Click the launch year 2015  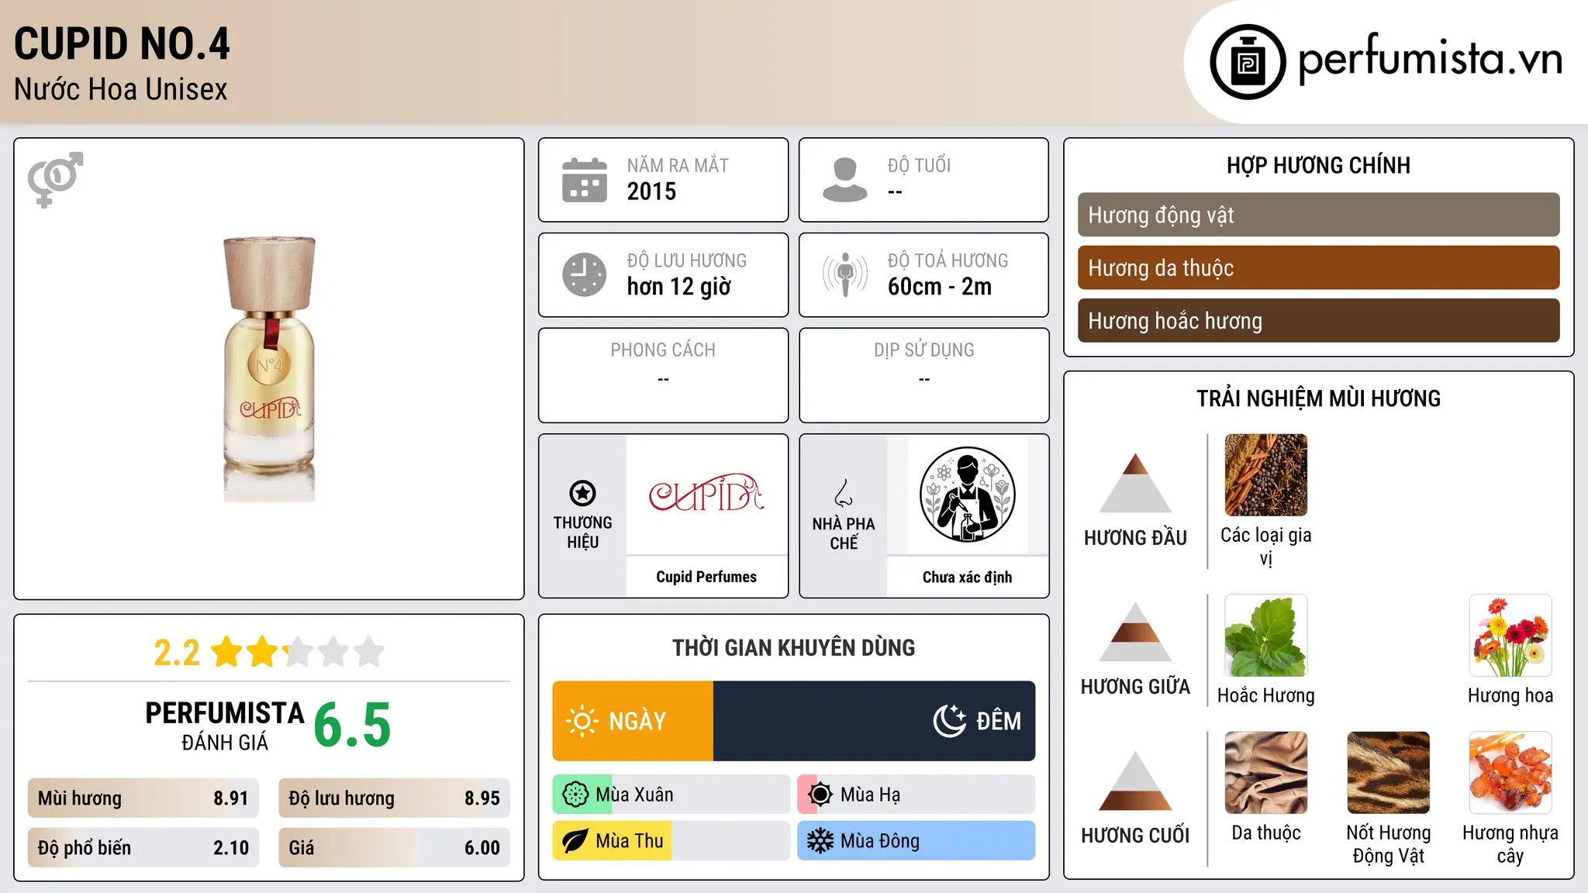pos(651,191)
